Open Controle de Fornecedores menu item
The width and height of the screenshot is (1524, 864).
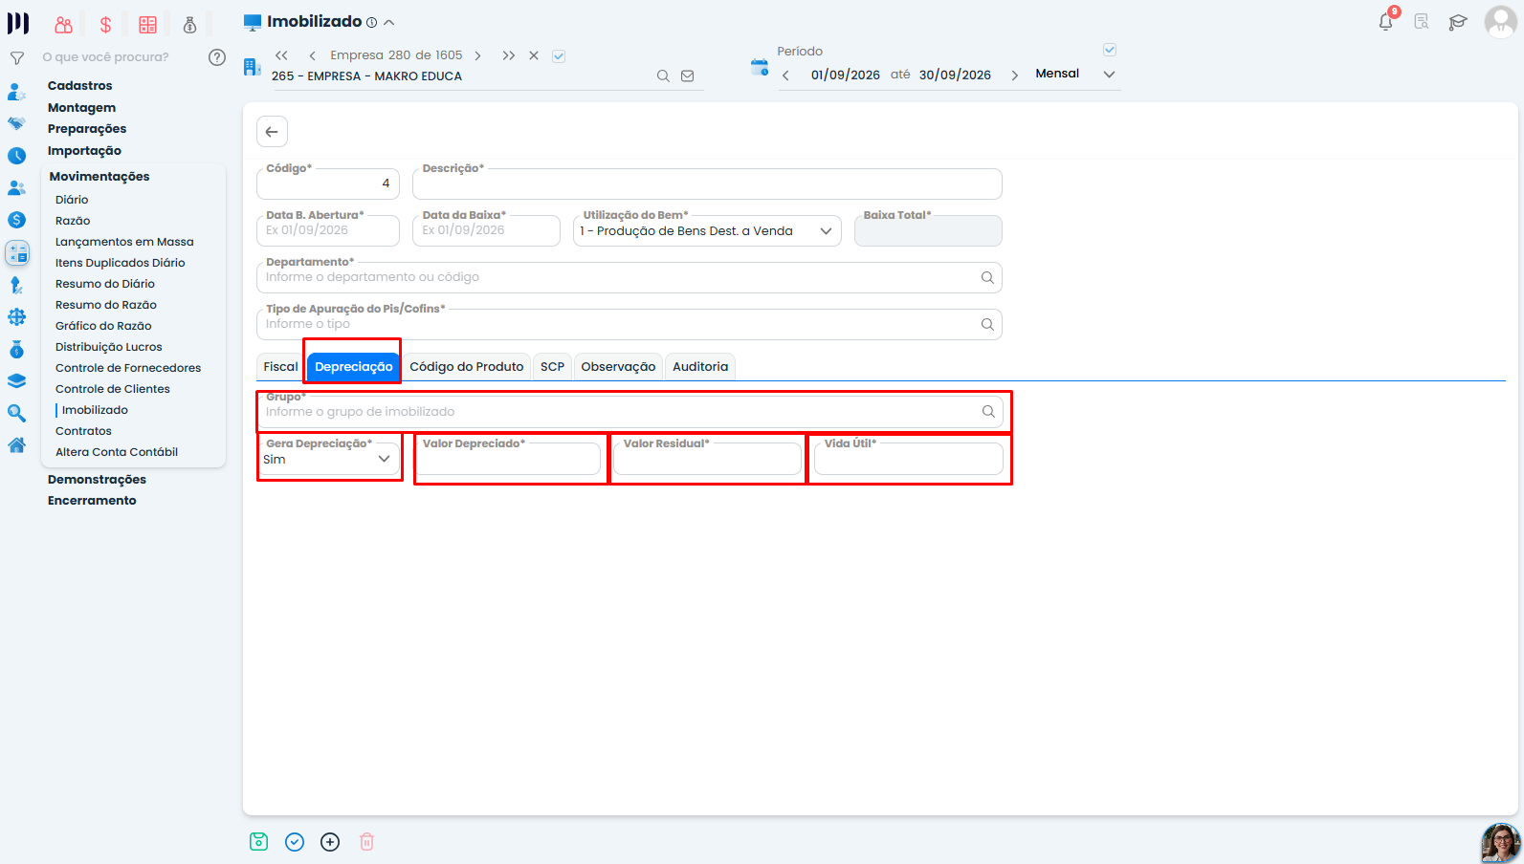[128, 368]
